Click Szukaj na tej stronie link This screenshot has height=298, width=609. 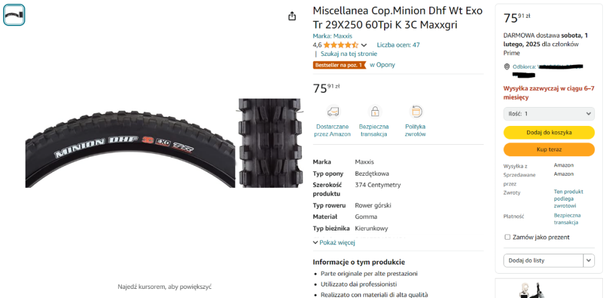coord(349,54)
